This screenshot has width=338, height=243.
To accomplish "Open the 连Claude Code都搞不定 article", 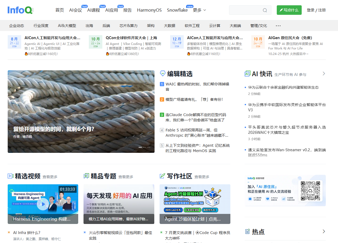I will point(196,117).
